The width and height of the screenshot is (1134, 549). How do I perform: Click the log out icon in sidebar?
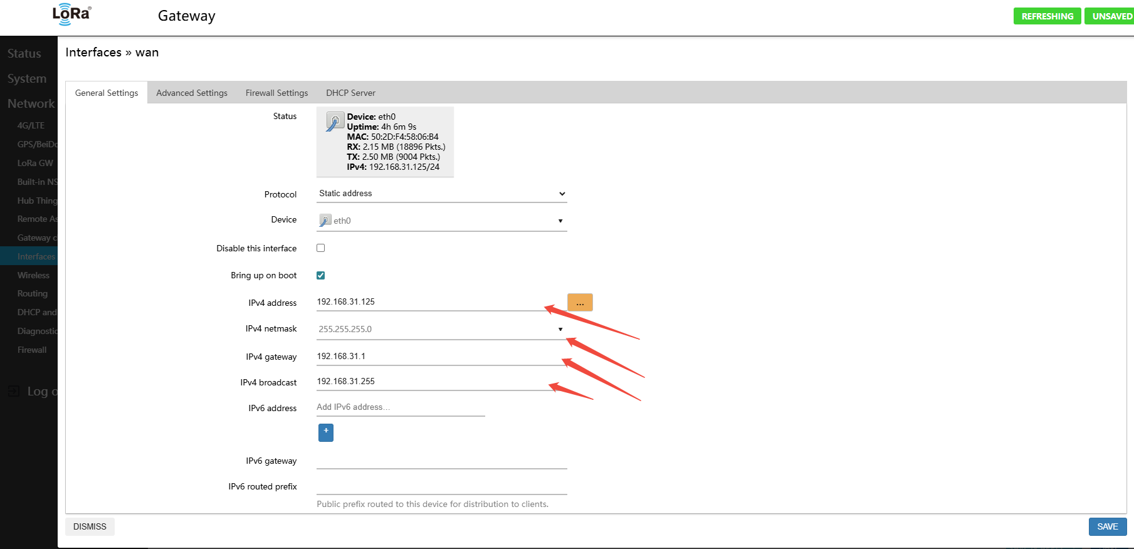coord(13,392)
